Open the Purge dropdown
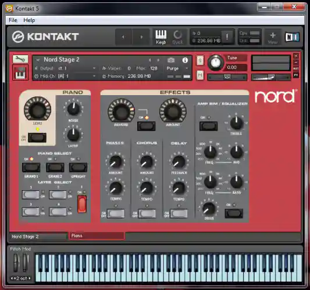This screenshot has height=290, width=310. pos(177,68)
